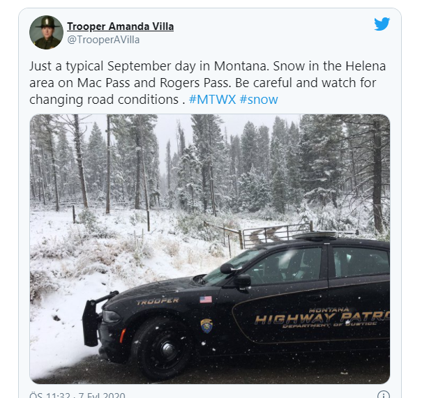The width and height of the screenshot is (429, 398).
Task: Click the words 'Rogers Pass' in the tweet
Action: coord(194,83)
